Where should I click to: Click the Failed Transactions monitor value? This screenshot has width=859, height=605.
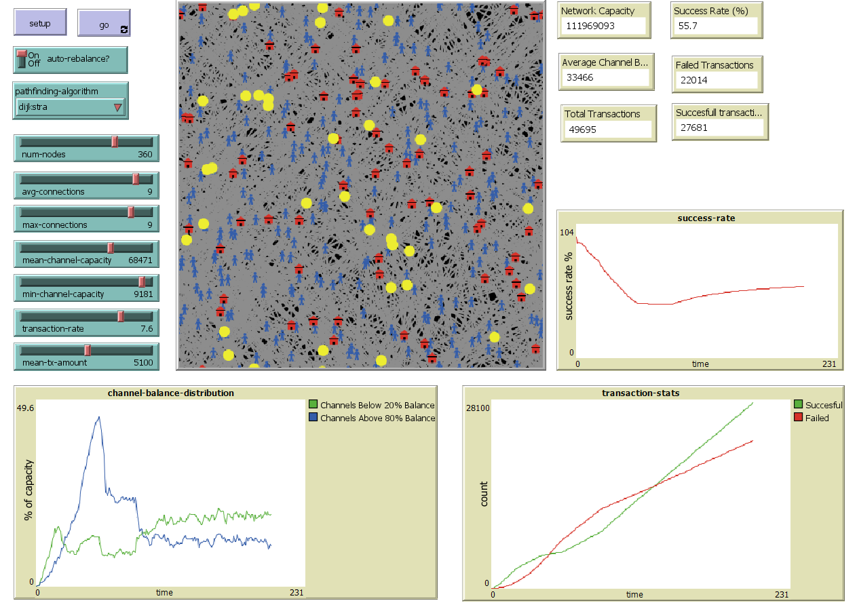[715, 80]
